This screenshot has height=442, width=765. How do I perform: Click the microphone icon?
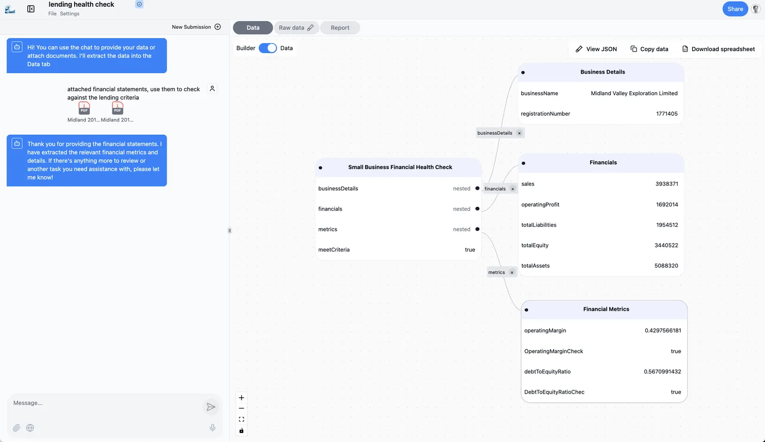point(212,428)
